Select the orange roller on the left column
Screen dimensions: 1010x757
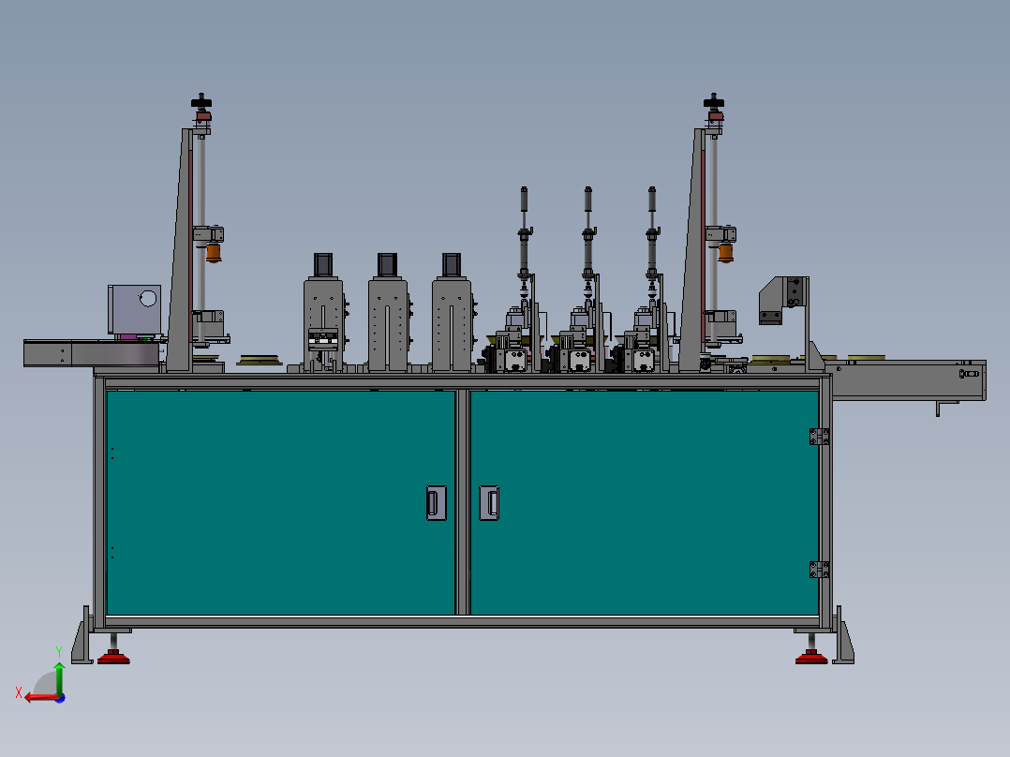(x=214, y=253)
